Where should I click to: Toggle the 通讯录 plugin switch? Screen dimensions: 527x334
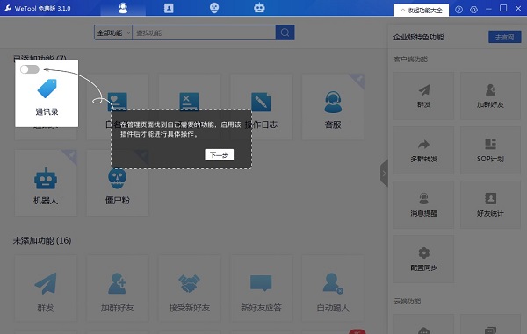30,69
